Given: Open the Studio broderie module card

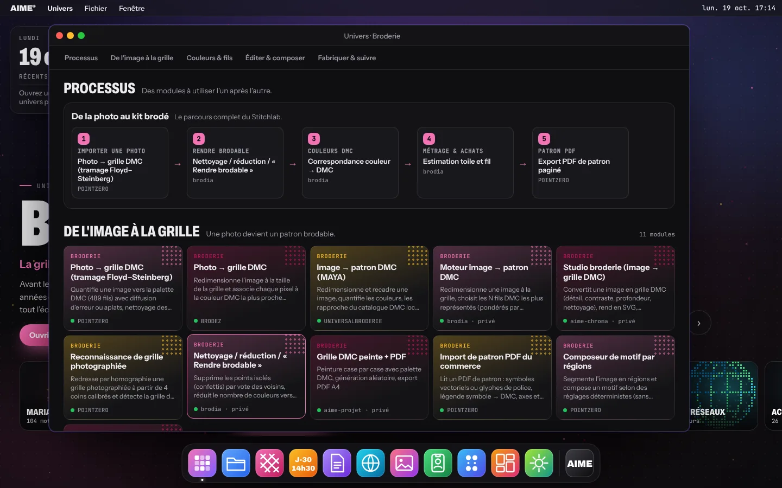Looking at the screenshot, I should coord(615,288).
